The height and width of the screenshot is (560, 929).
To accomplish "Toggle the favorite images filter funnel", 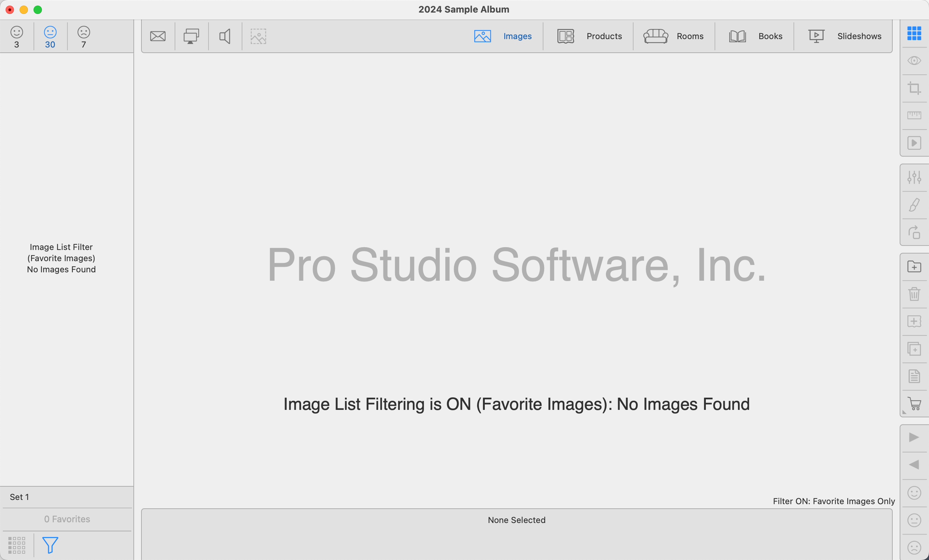I will click(50, 545).
